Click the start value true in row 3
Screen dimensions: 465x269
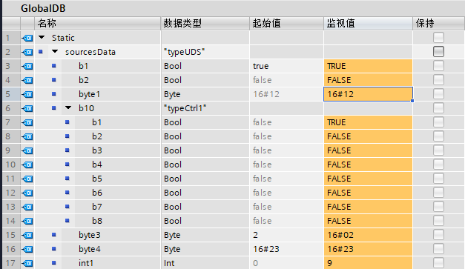[286, 66]
